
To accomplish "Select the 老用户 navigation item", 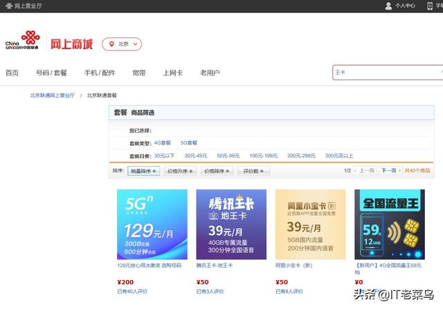I will point(210,73).
